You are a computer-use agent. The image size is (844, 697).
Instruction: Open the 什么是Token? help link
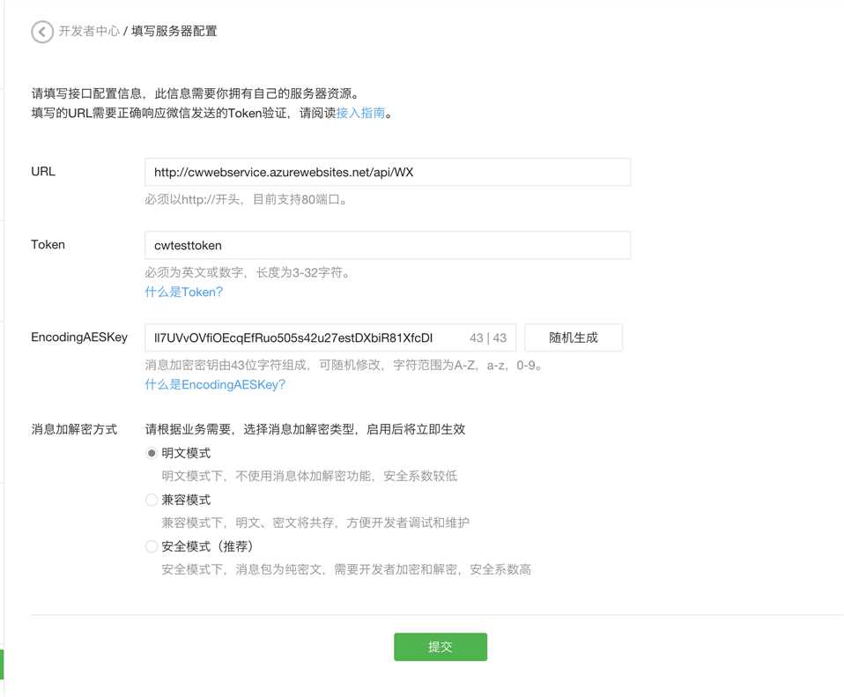coord(183,292)
